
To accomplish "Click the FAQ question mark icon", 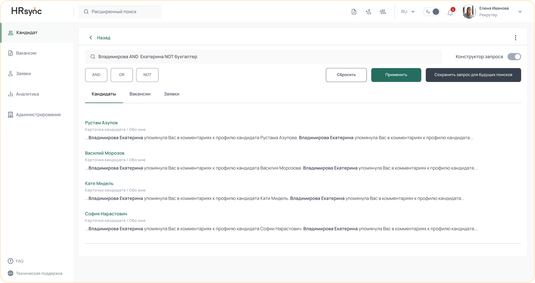I will (10, 261).
